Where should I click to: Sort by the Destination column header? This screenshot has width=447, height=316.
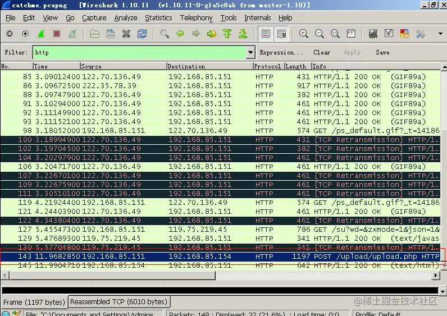(210, 66)
